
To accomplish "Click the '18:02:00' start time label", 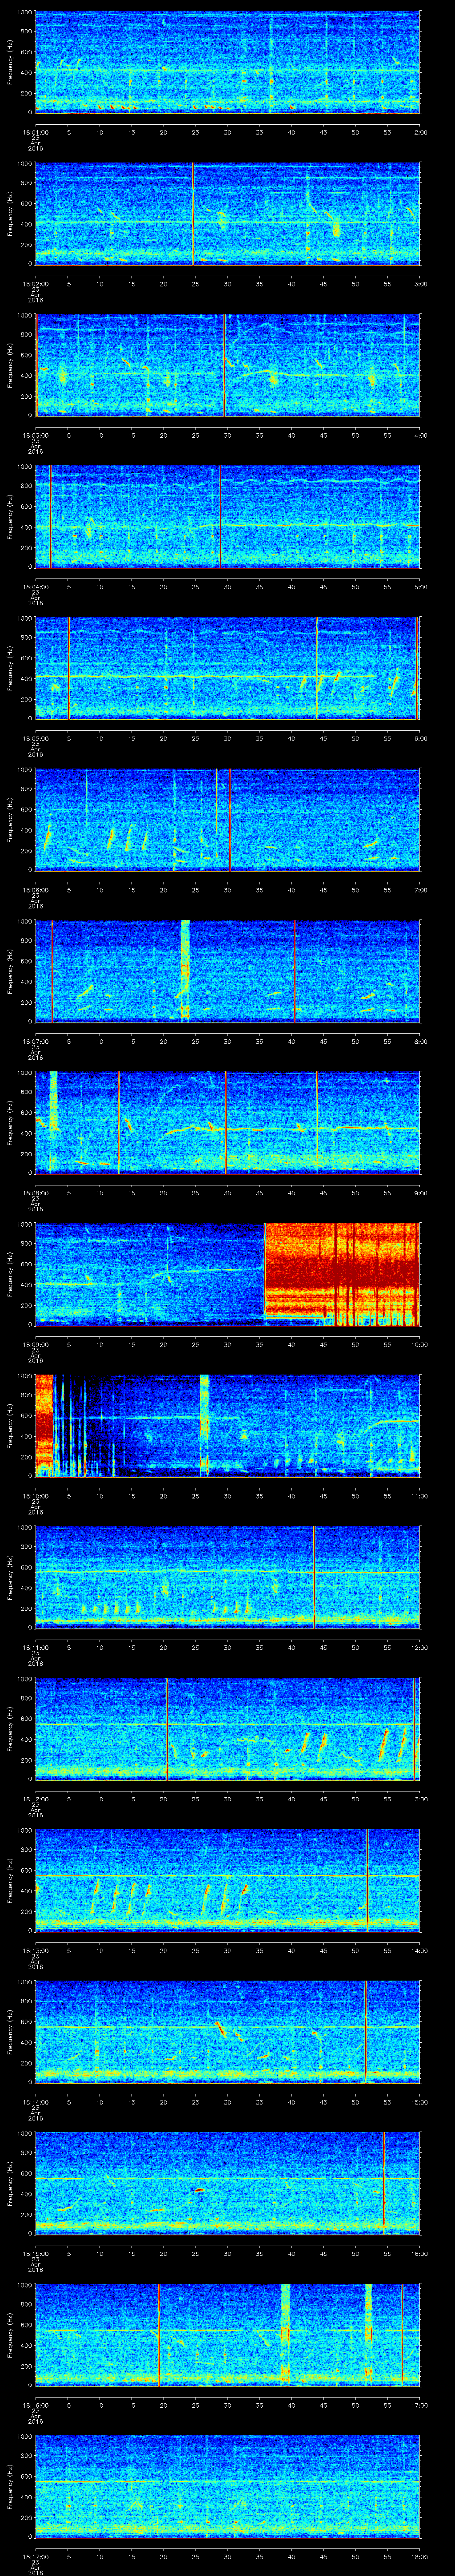I will [35, 284].
